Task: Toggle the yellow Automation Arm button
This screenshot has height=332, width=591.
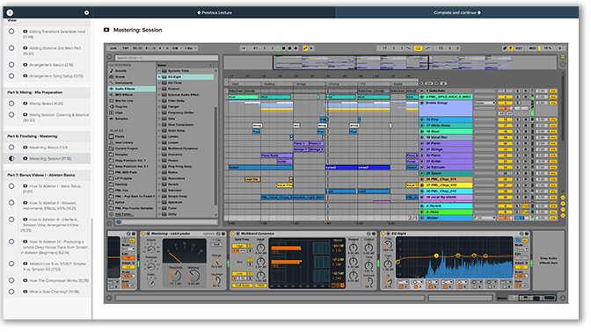Action: tap(305, 48)
